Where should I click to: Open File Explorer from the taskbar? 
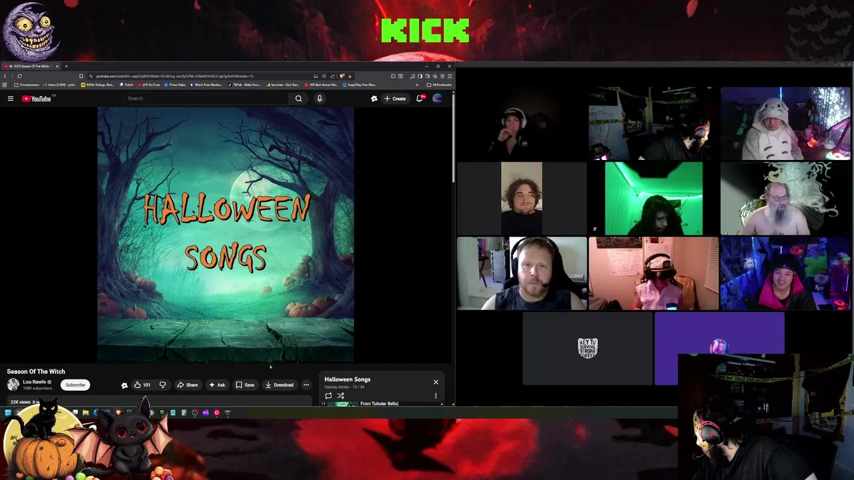coord(85,413)
